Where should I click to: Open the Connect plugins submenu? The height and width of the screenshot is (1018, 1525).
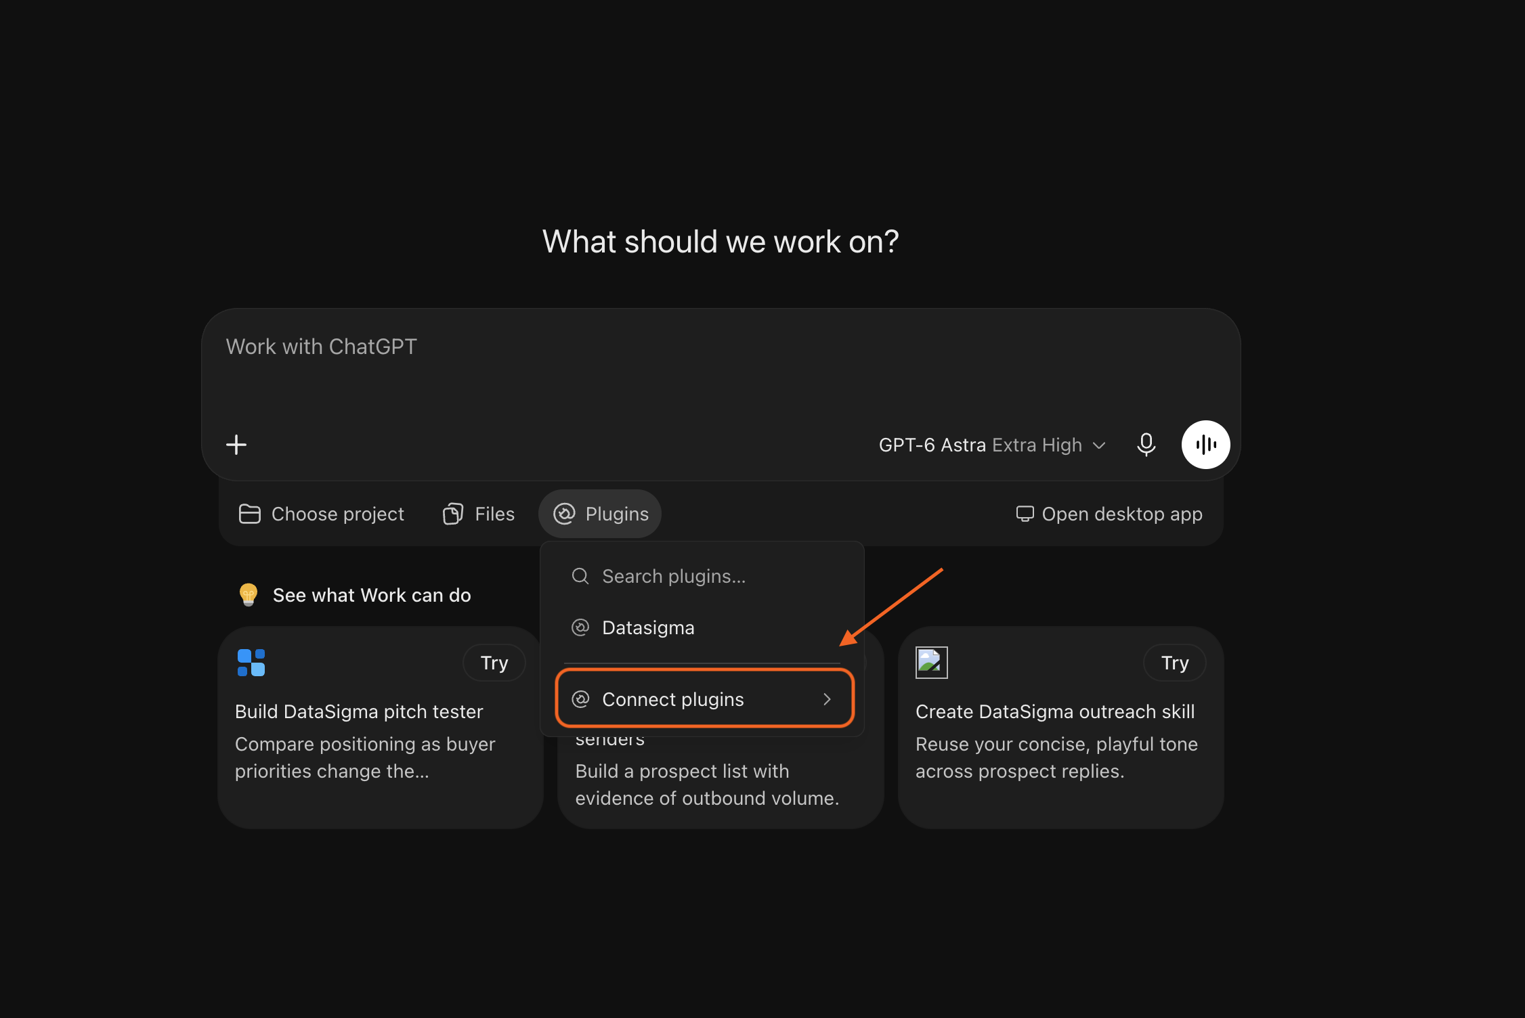coord(704,699)
